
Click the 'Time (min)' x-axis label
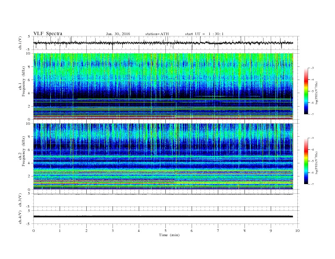[x=169, y=235]
